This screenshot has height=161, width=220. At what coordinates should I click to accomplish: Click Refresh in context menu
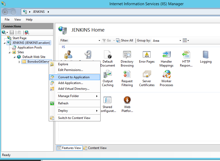[x=75, y=103]
